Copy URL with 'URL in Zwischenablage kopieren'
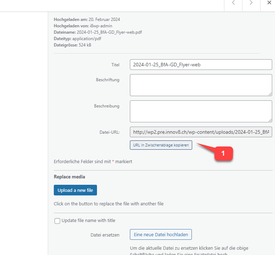 coord(161,145)
